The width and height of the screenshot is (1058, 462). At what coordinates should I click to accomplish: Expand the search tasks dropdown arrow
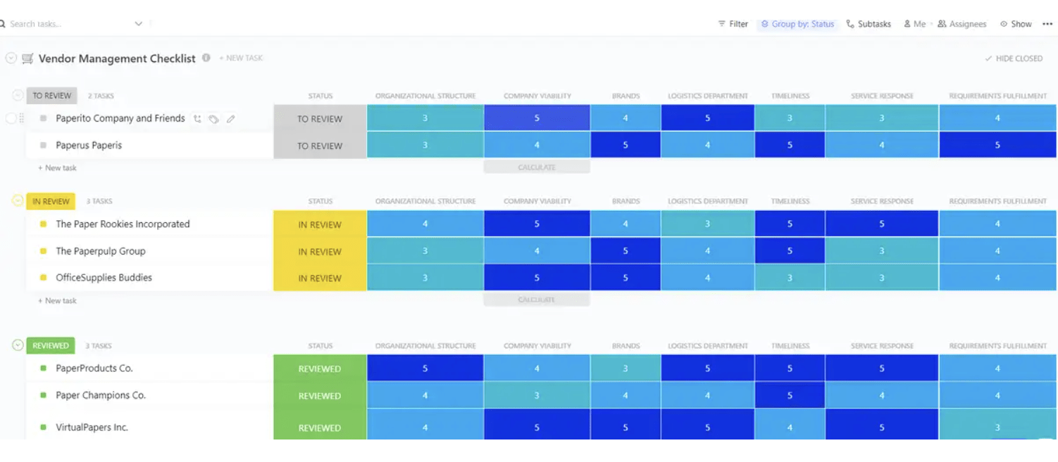[x=138, y=24]
